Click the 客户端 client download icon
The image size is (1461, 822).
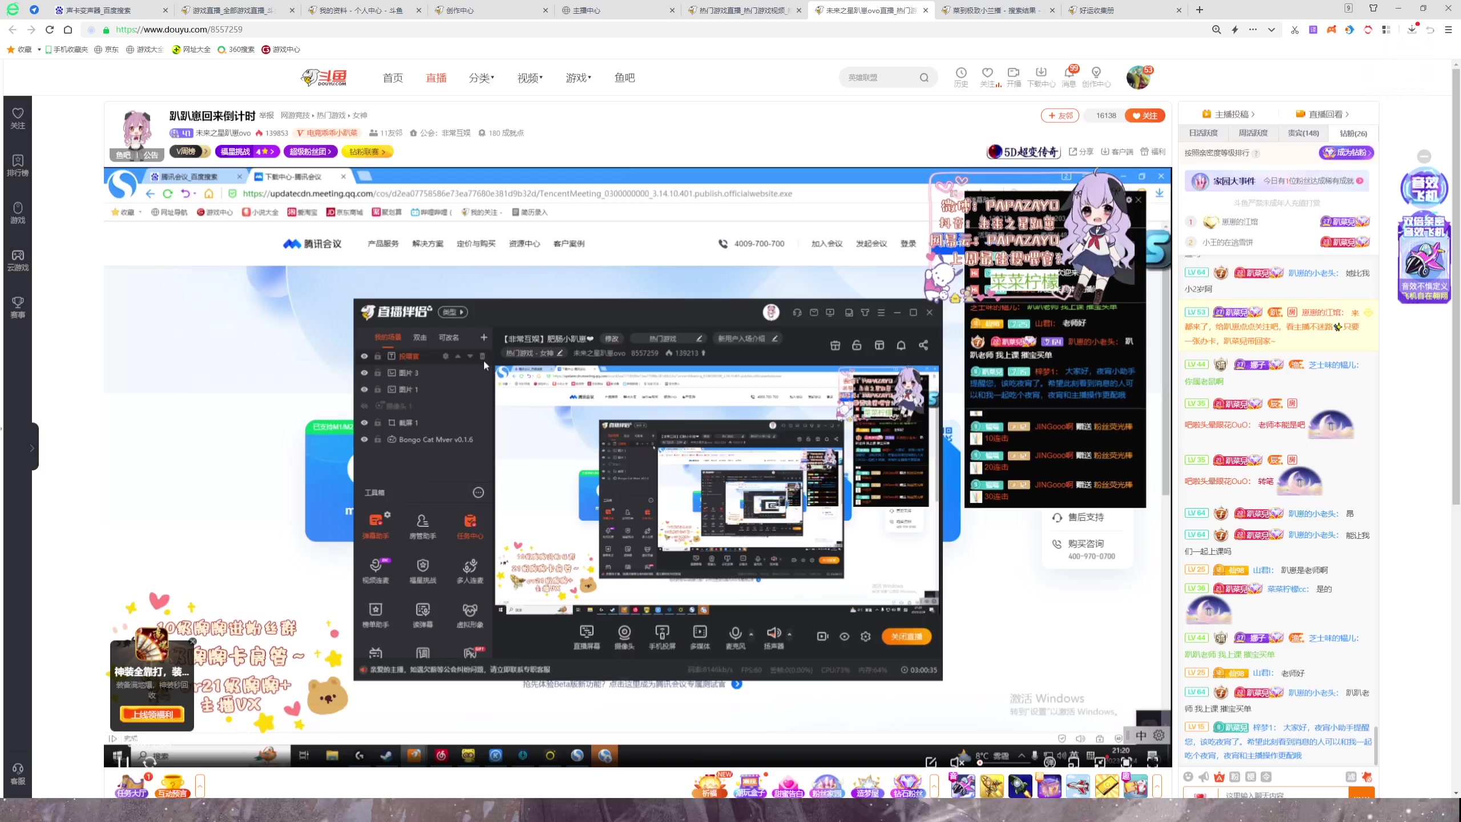click(x=1117, y=152)
